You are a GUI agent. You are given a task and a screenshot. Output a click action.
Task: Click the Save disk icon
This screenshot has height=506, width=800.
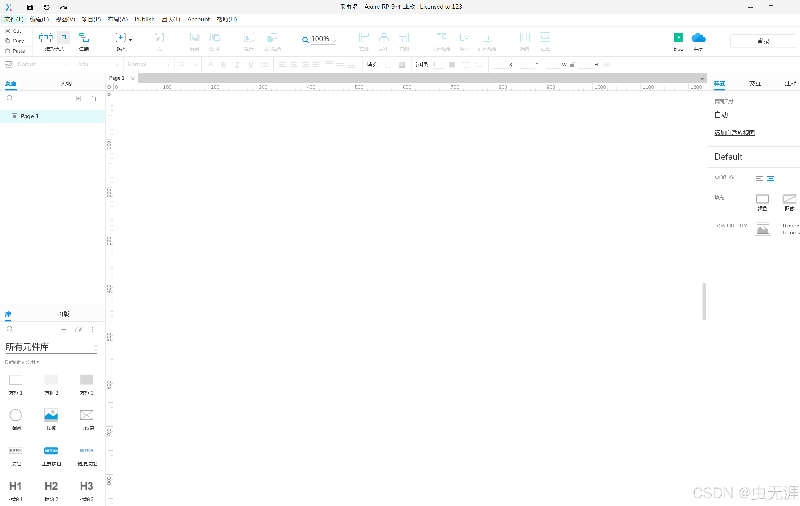click(30, 7)
